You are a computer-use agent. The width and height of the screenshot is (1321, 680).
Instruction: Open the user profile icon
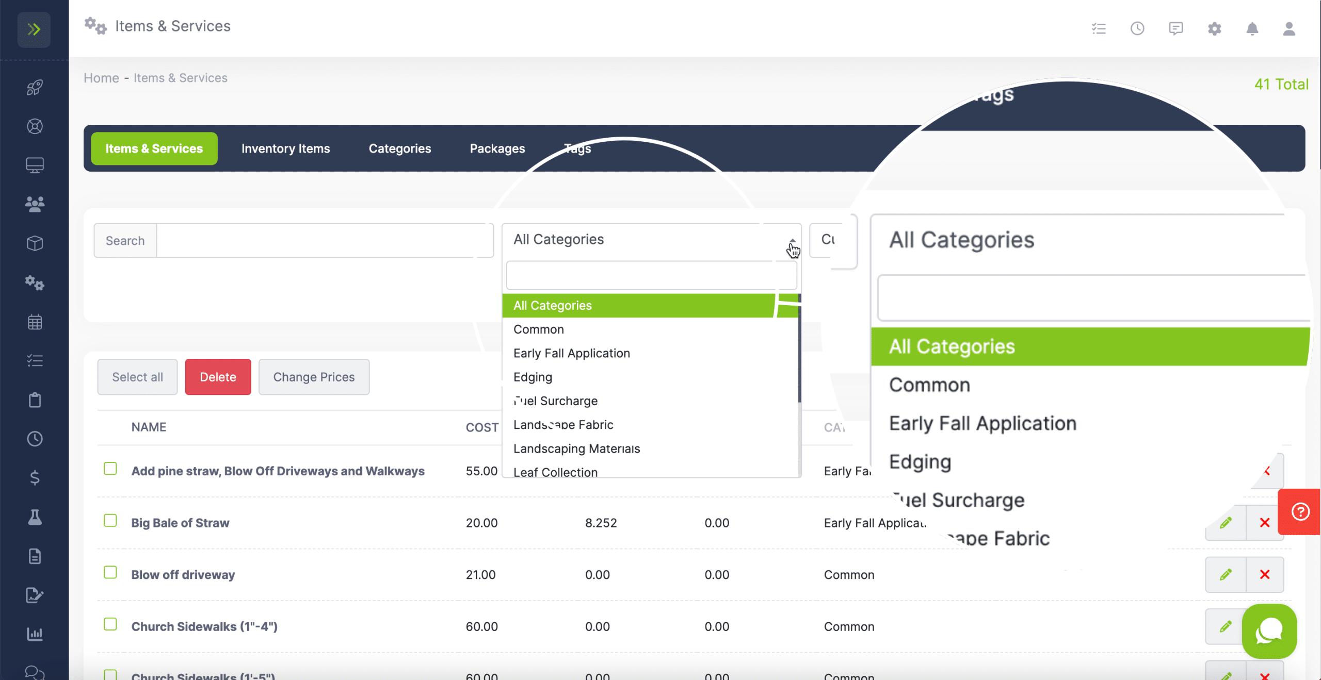click(1289, 29)
